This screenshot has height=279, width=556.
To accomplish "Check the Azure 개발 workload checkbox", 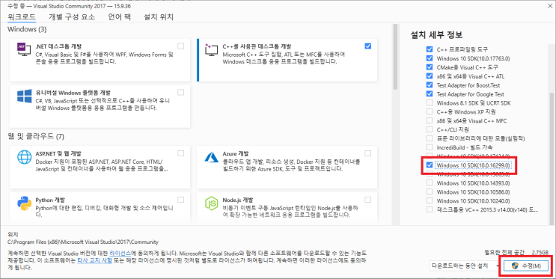I will coord(367,153).
